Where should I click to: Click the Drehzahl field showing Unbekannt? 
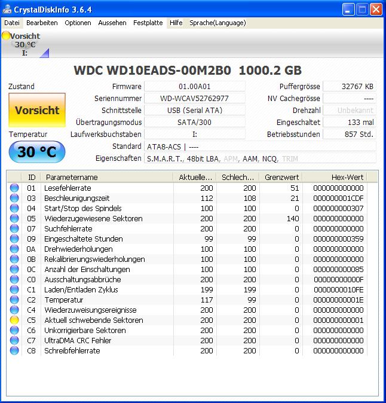[350, 110]
